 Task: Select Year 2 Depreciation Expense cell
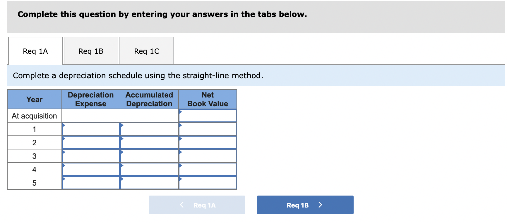[91, 143]
